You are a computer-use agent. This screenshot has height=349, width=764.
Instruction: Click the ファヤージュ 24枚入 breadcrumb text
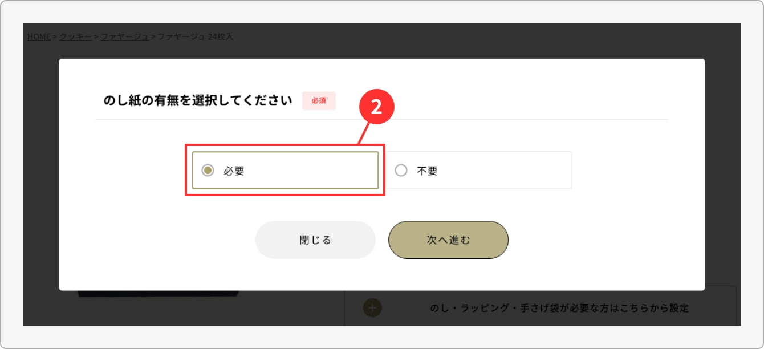[x=196, y=36]
